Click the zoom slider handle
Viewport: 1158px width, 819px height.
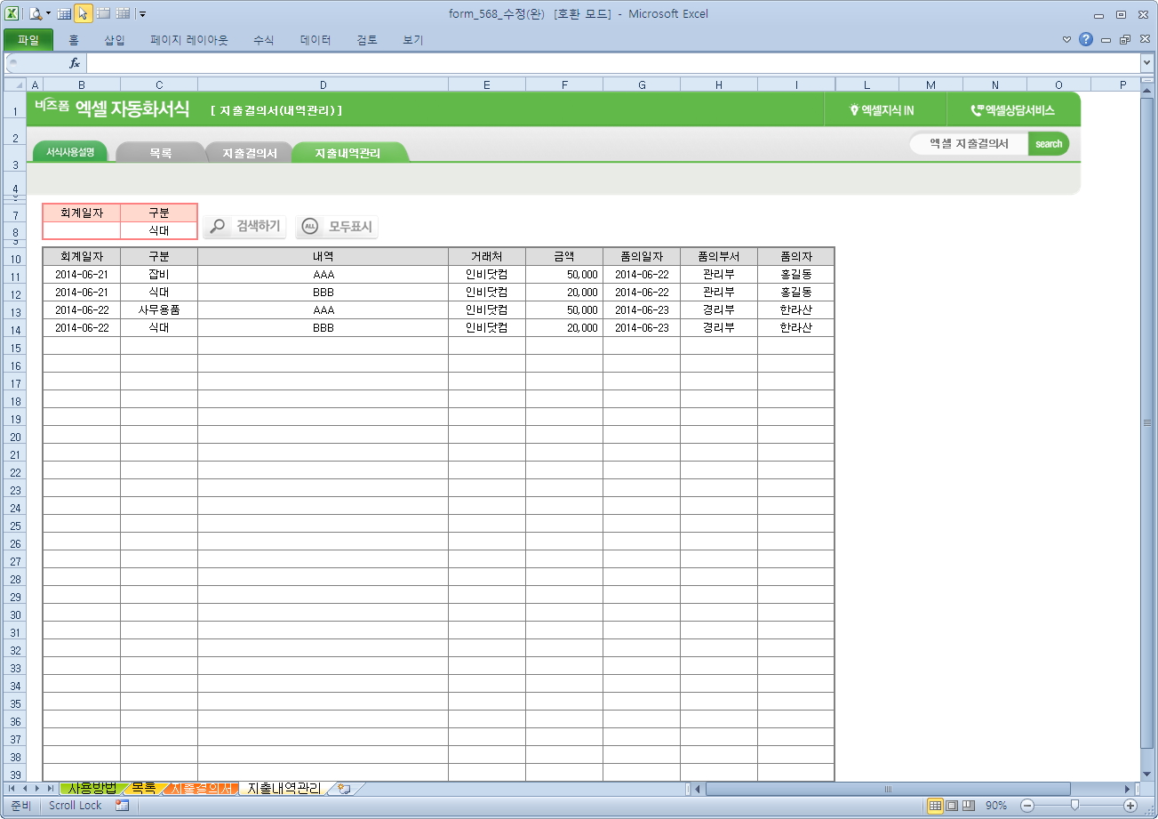pos(1074,806)
